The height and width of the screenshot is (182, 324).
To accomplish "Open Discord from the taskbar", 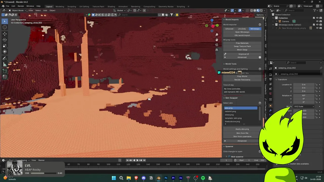I will [144, 178].
